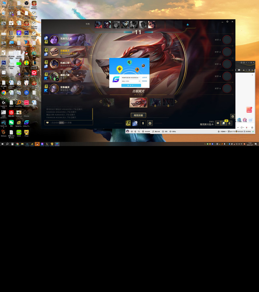Click the yellow map pin in login banner
The image size is (259, 292).
click(x=119, y=69)
